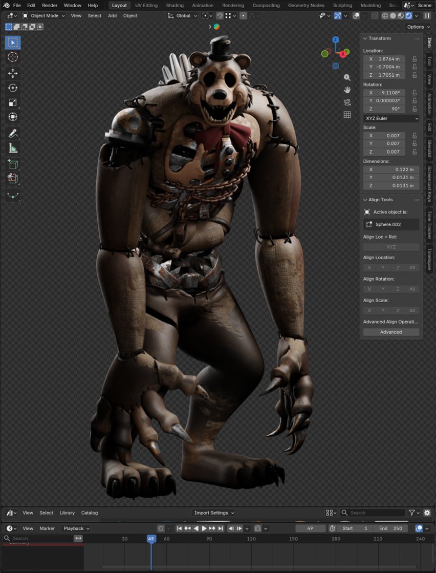The height and width of the screenshot is (573, 436).
Task: Select the Add Cube tool
Action: pyautogui.click(x=13, y=164)
